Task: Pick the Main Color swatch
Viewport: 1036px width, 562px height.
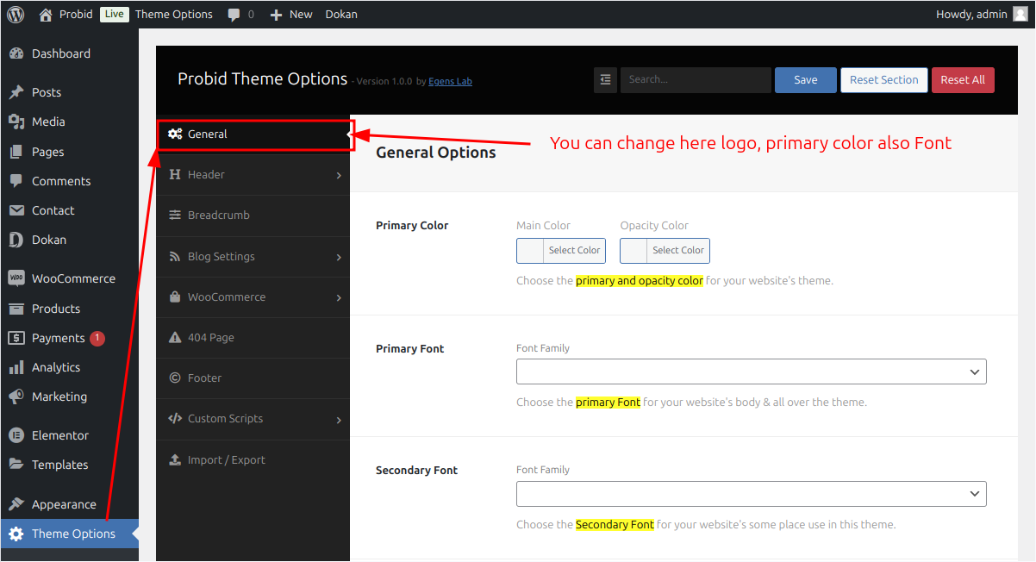Action: (x=530, y=251)
